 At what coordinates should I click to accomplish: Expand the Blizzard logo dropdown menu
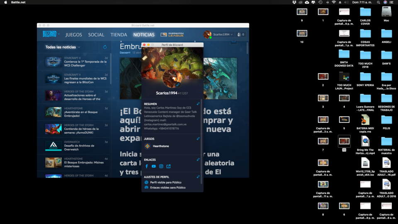pos(51,34)
